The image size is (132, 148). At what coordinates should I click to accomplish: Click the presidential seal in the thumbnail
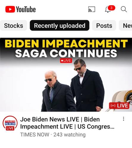(x=128, y=96)
